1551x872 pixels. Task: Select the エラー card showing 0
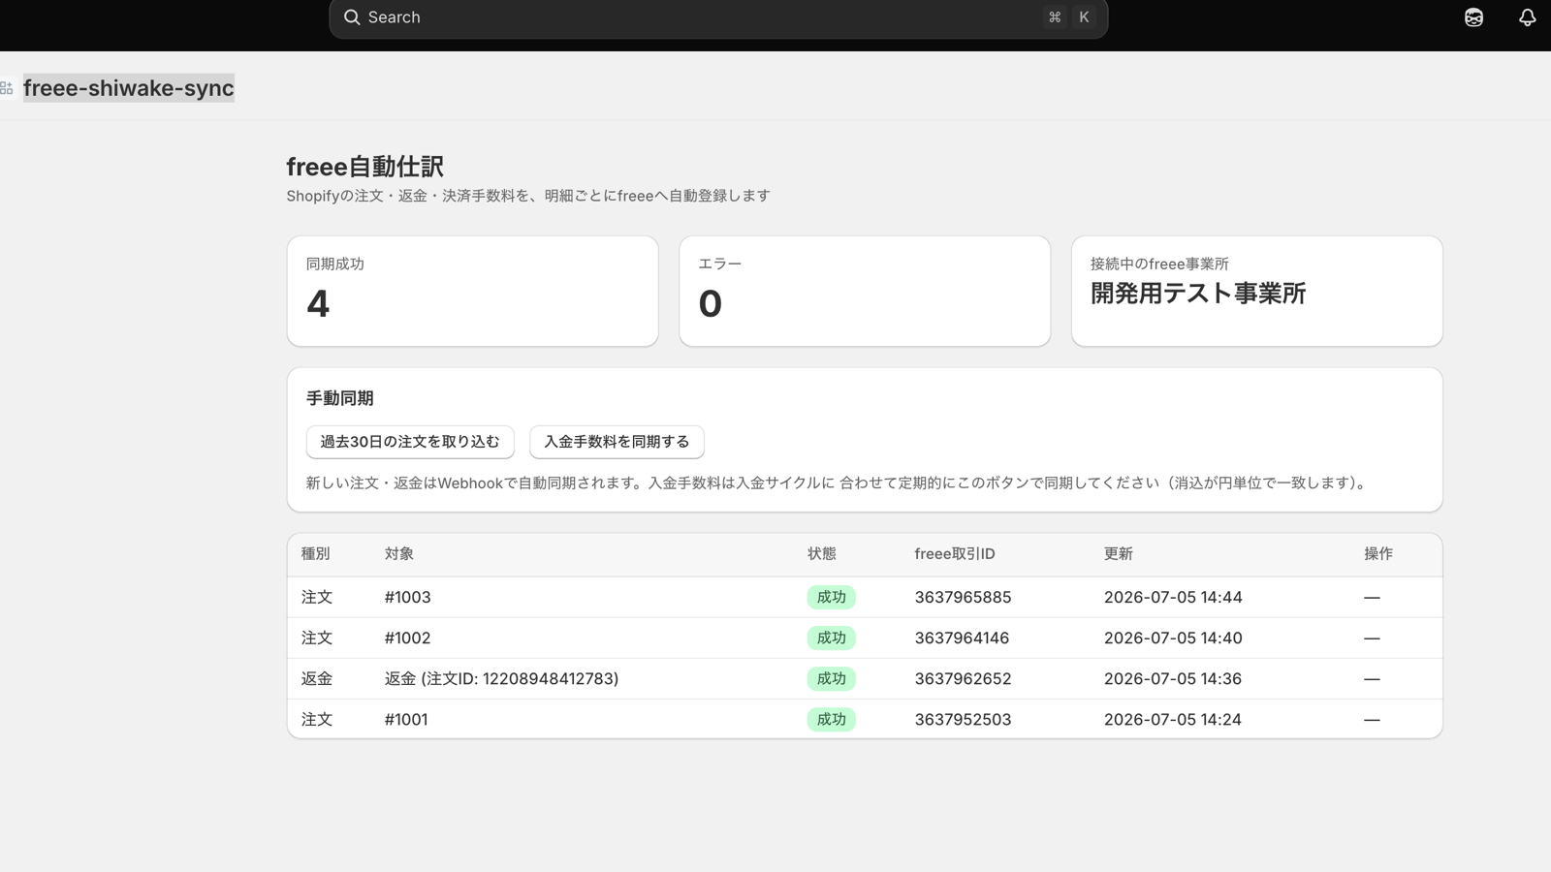865,291
